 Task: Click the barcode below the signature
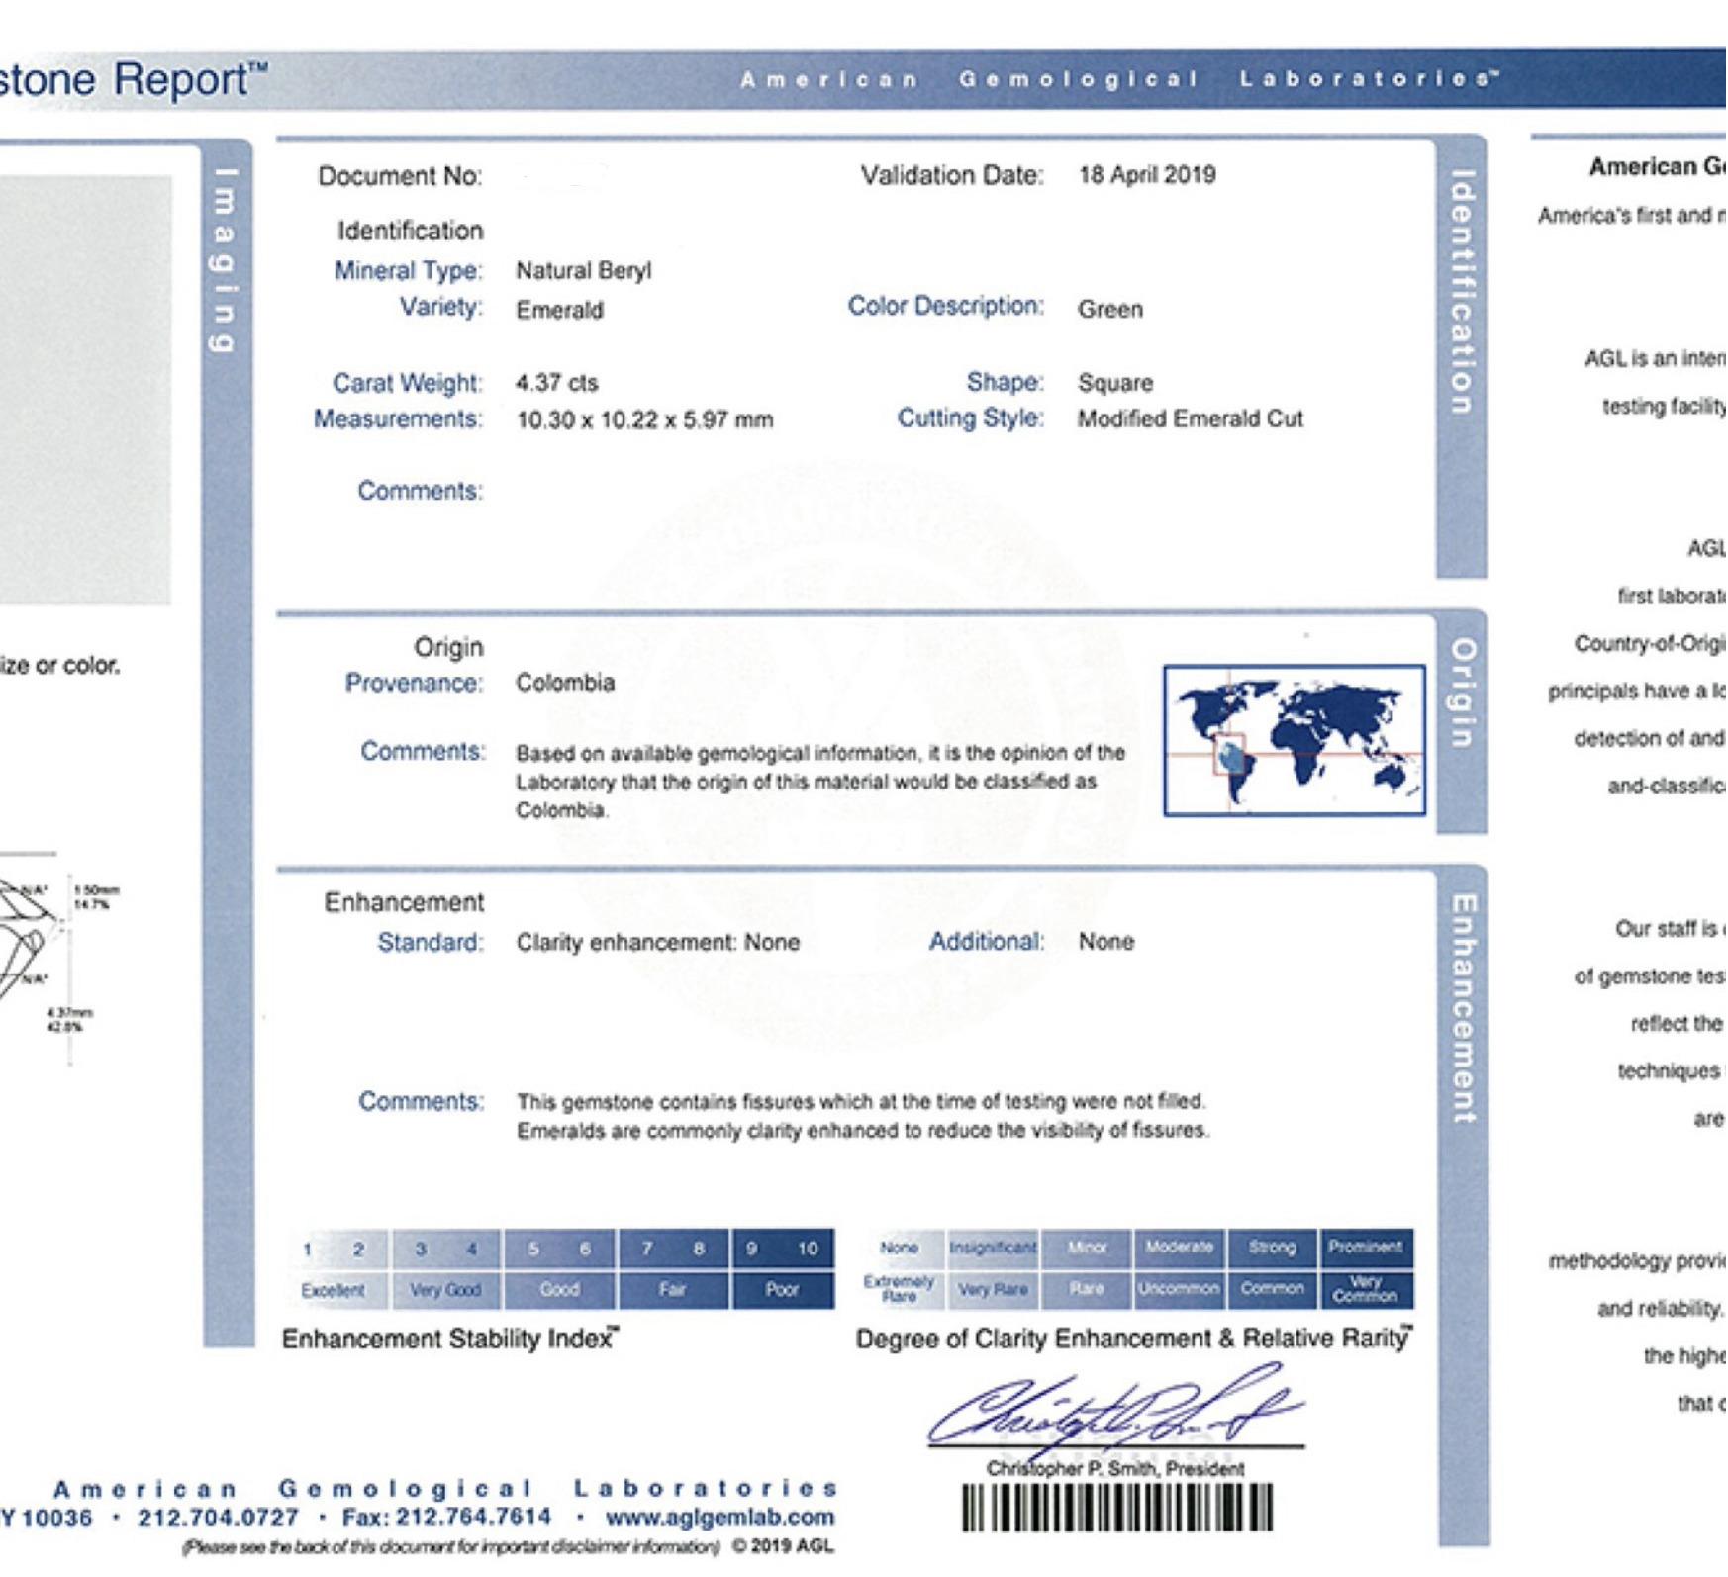point(1117,1508)
